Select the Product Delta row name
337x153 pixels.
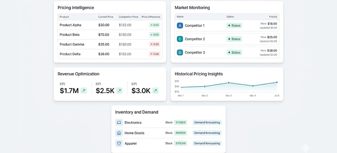(x=70, y=54)
